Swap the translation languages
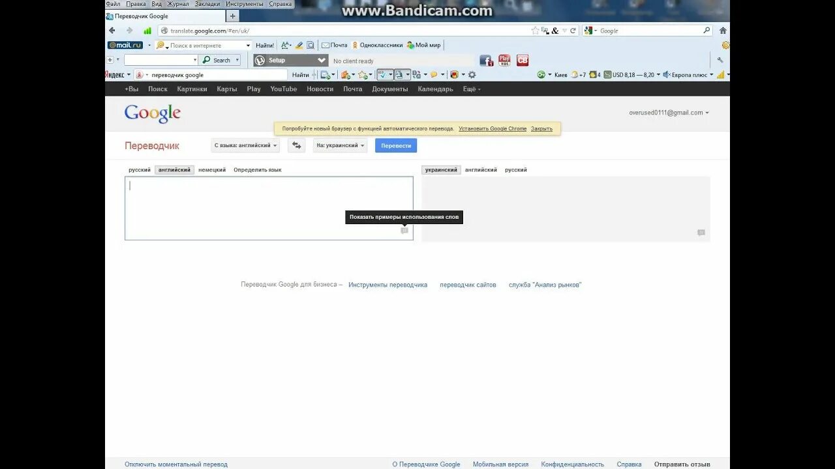Image resolution: width=835 pixels, height=469 pixels. click(296, 145)
